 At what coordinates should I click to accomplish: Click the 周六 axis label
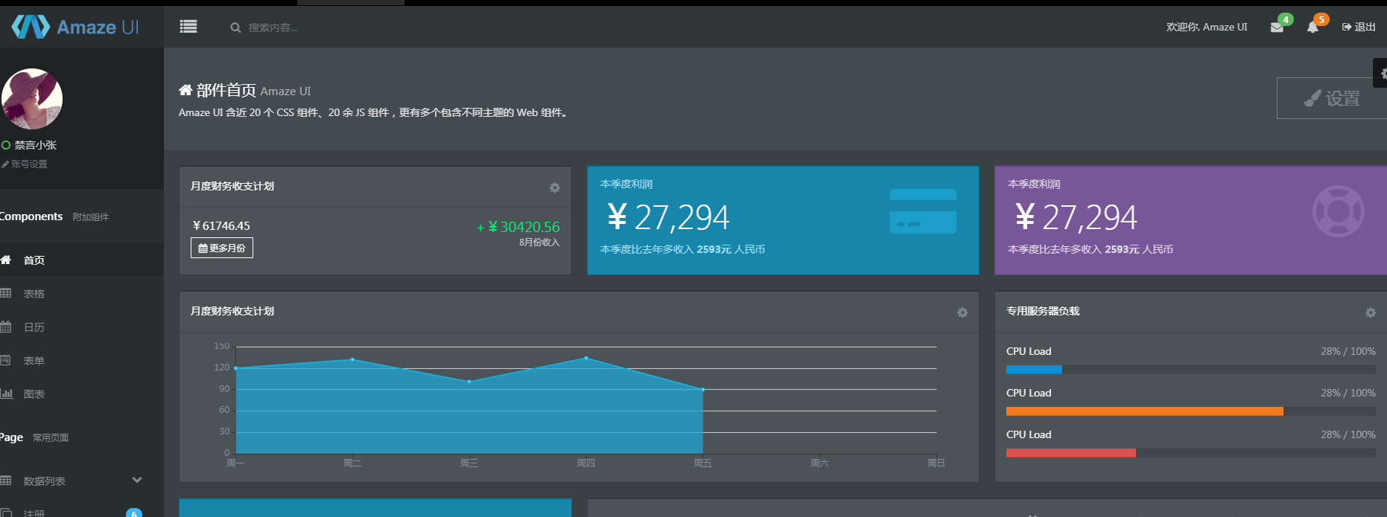819,463
